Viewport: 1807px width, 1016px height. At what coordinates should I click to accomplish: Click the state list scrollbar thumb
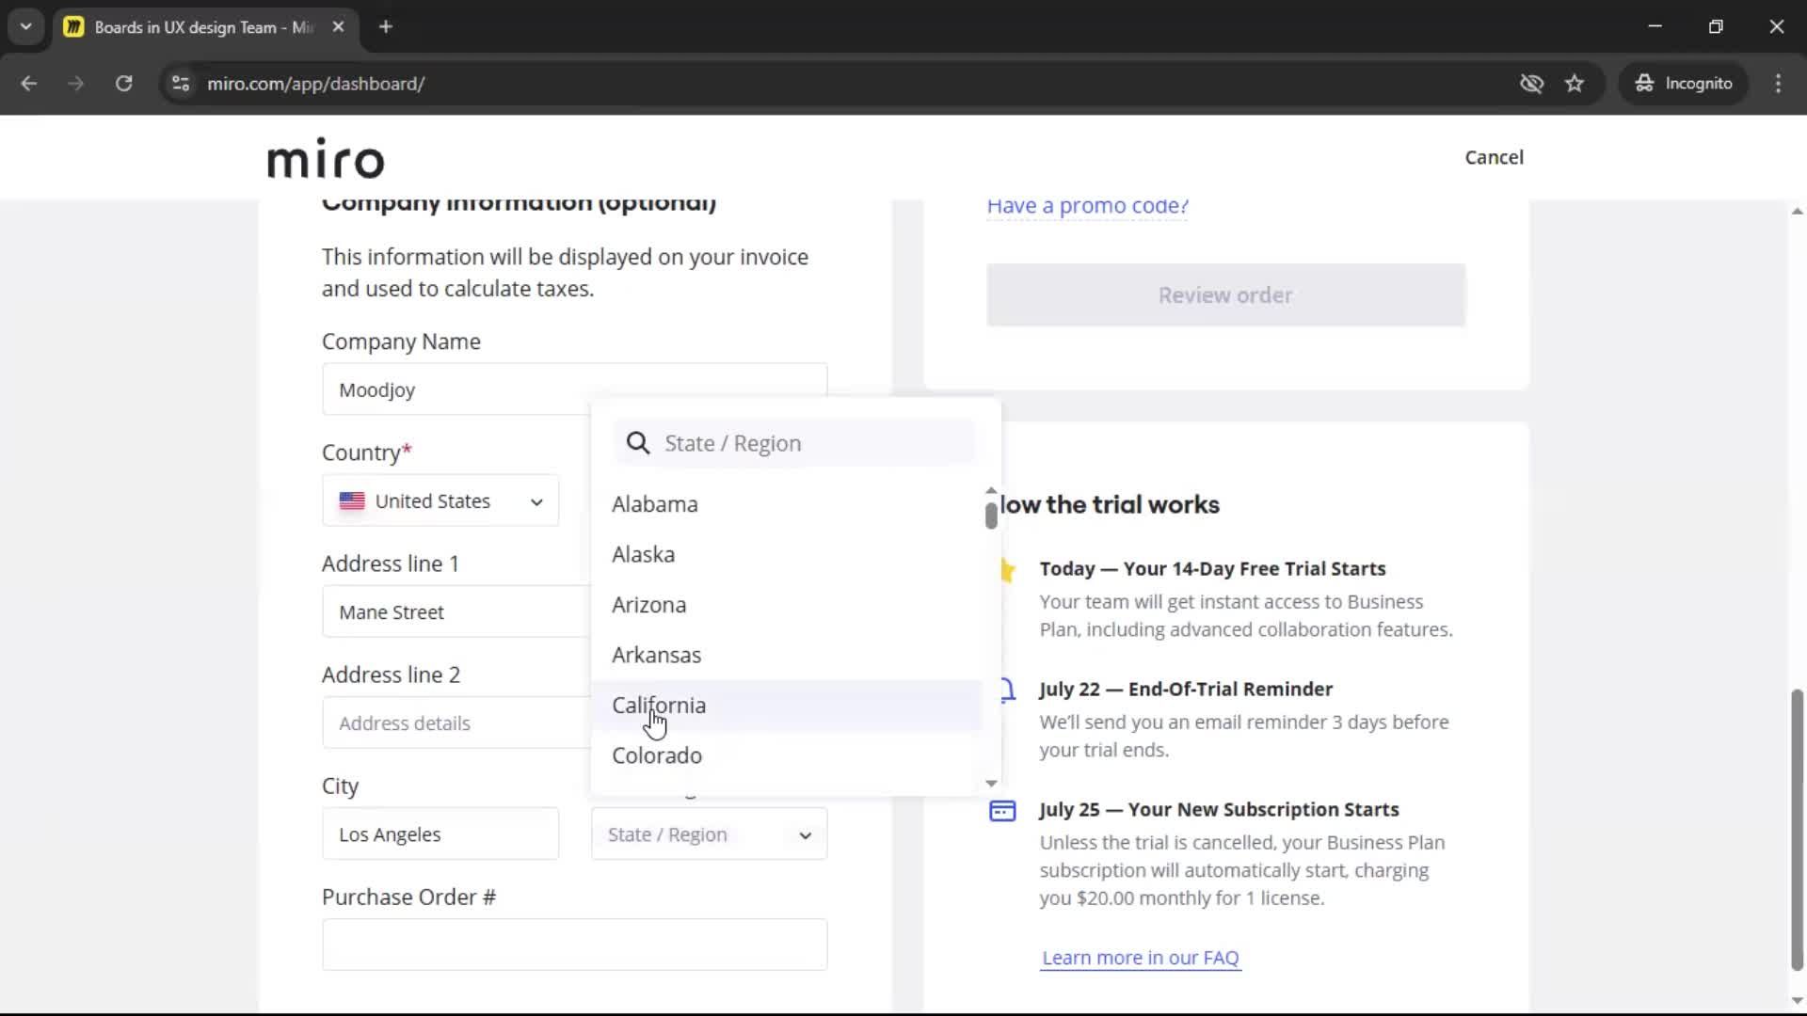[x=991, y=516]
